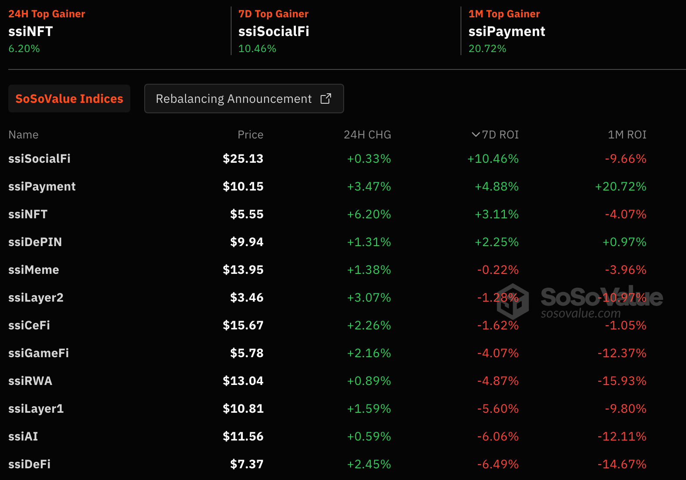The height and width of the screenshot is (480, 686).
Task: Click the 1M Top Gainer heading
Action: tap(504, 14)
